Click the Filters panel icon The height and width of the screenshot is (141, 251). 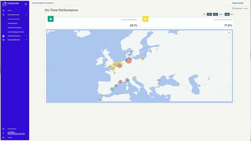click(233, 8)
